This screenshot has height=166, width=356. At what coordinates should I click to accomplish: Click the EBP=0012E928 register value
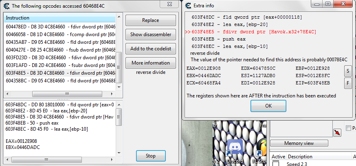[x=313, y=68]
